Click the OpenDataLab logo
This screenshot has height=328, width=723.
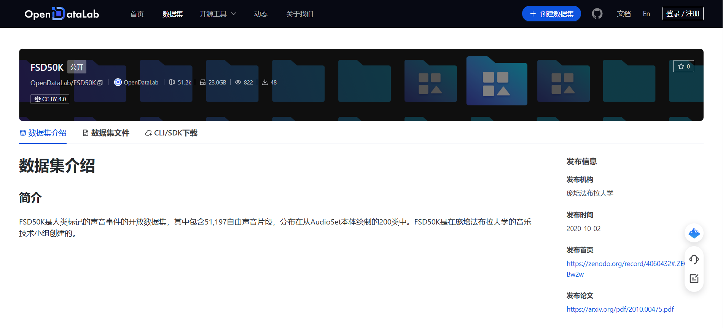point(62,14)
